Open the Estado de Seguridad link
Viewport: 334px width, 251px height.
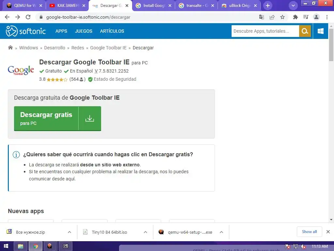(x=115, y=79)
